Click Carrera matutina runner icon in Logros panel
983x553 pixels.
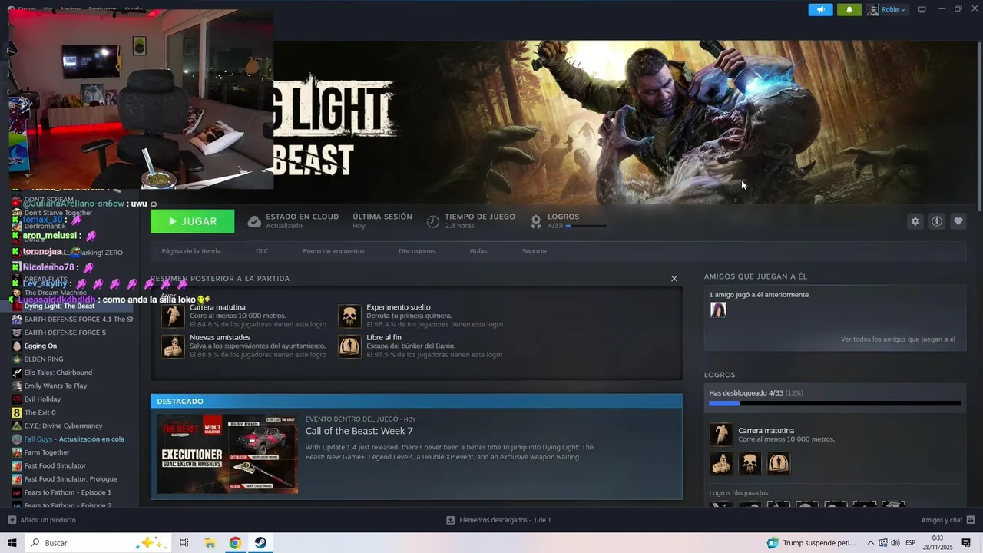click(x=721, y=435)
